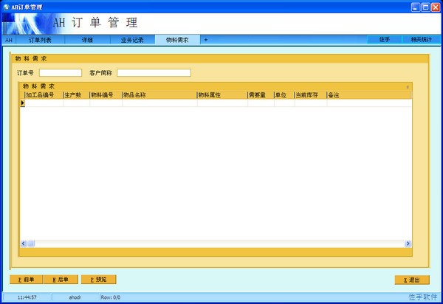The height and width of the screenshot is (304, 443).
Task: Click the 加工品编号 column header
Action: [x=44, y=95]
